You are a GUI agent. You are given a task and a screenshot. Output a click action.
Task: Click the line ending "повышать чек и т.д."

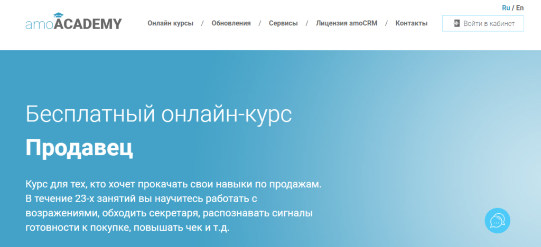click(x=128, y=228)
